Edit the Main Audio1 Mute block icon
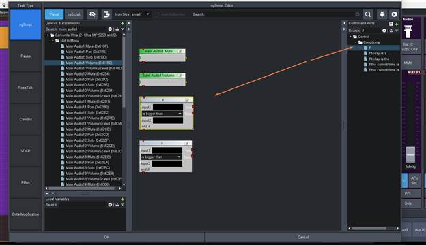 coord(180,51)
